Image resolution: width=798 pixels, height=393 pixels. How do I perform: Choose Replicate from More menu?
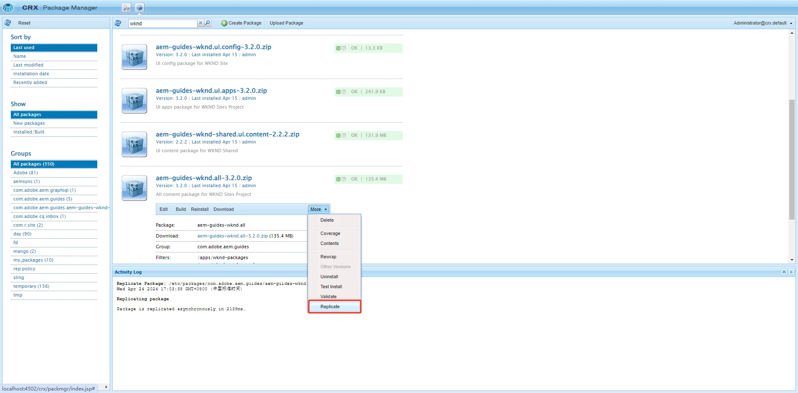tap(335, 306)
